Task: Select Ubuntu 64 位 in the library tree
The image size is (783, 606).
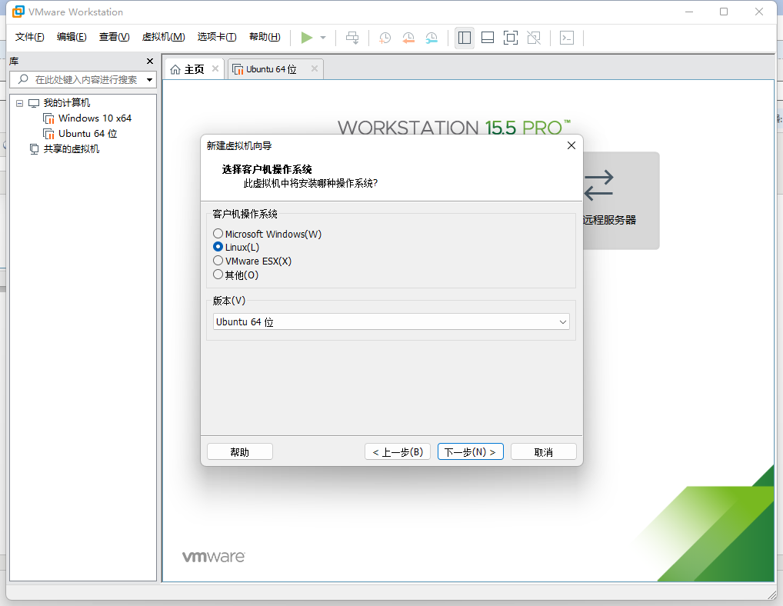Action: pos(88,134)
